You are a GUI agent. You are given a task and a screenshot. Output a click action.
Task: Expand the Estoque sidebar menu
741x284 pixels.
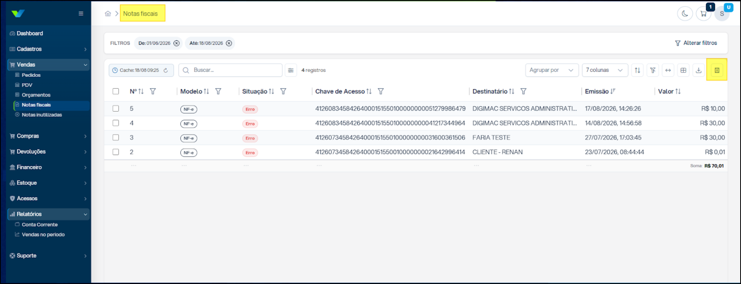click(49, 183)
